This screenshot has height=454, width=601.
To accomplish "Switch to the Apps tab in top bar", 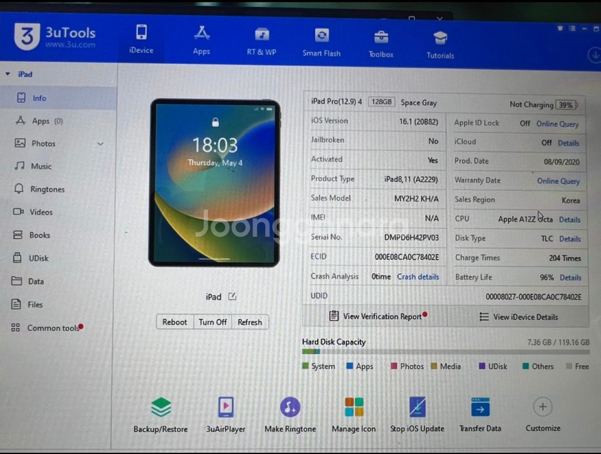I will (x=202, y=40).
